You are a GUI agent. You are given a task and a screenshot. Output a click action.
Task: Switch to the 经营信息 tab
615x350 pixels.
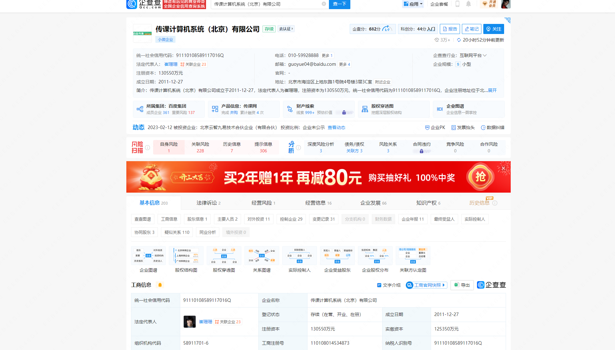[x=318, y=203]
